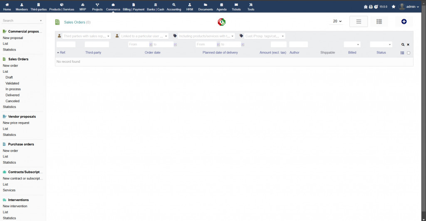Open Order date To calendar picker
Screen dimensions: 426x221
[175, 44]
